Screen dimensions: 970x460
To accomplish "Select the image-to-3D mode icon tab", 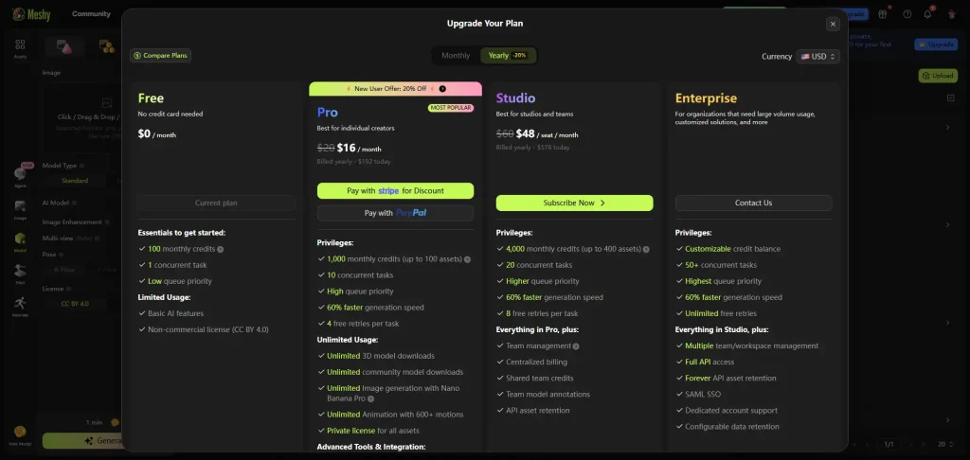I will [64, 46].
